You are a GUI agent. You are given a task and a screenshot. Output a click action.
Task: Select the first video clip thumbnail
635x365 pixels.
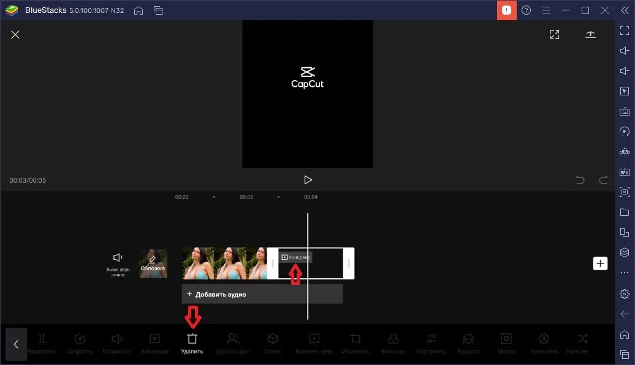point(198,264)
